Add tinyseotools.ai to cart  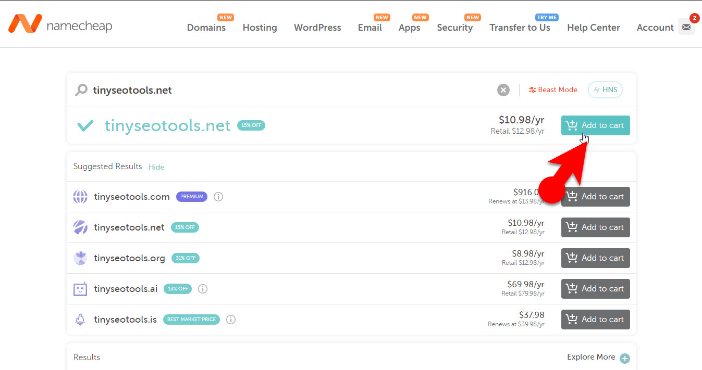tap(596, 289)
